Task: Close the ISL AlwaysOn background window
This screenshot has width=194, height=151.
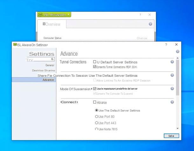Action: coord(149,15)
